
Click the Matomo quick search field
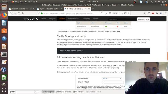pyautogui.click(x=122, y=19)
